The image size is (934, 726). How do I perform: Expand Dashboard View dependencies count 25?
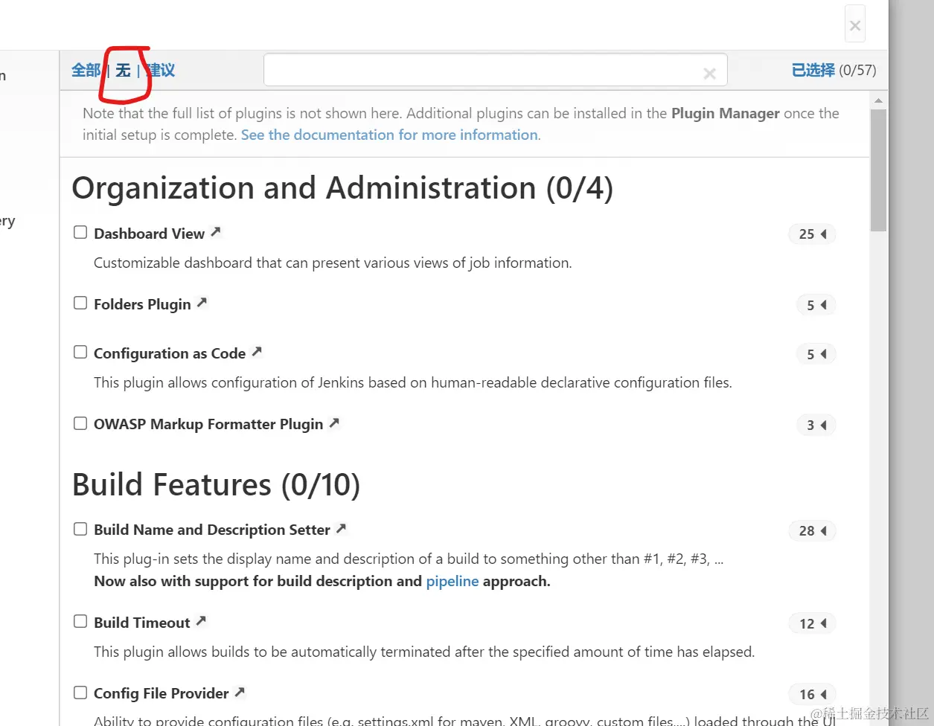pyautogui.click(x=812, y=234)
